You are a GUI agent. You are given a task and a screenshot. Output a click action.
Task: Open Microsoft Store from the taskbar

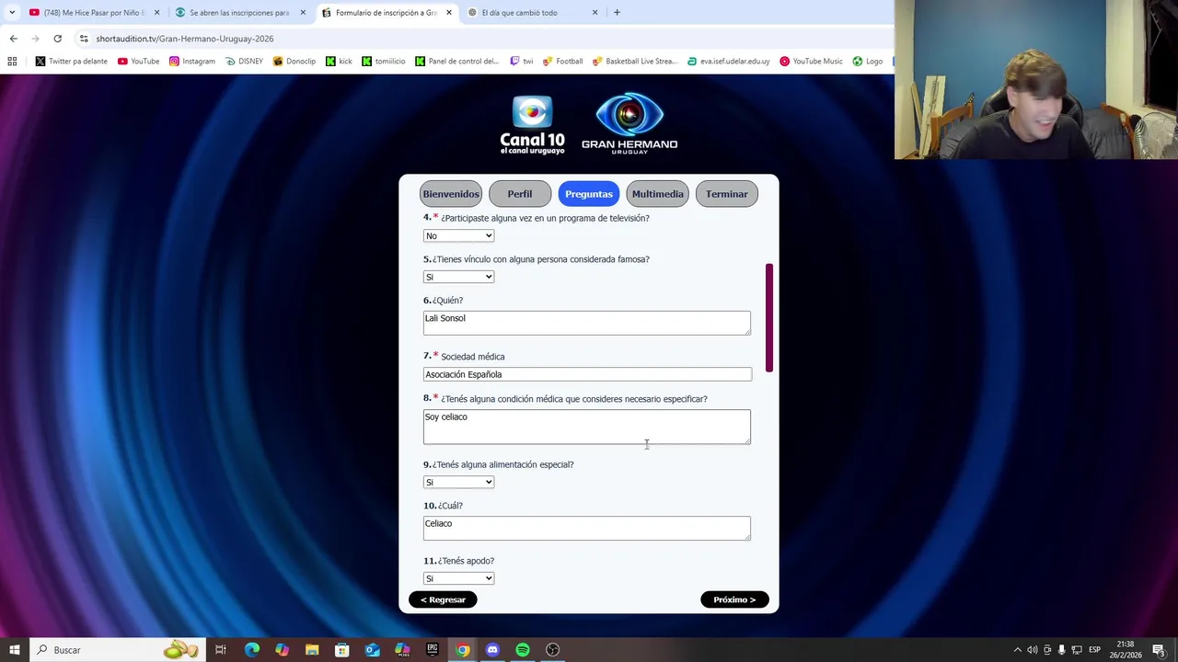coord(341,650)
